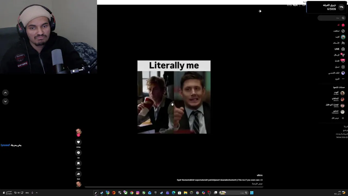Click the Upload plus icon
Viewport: 348px width, 196px height.
343,67
